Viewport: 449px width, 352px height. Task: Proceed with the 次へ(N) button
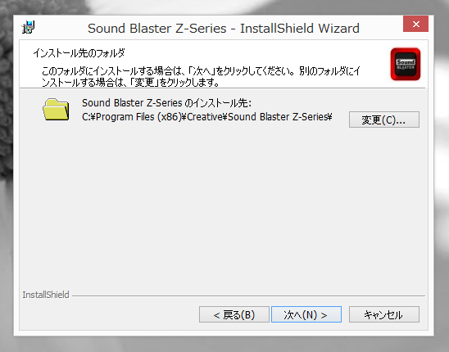pos(306,314)
